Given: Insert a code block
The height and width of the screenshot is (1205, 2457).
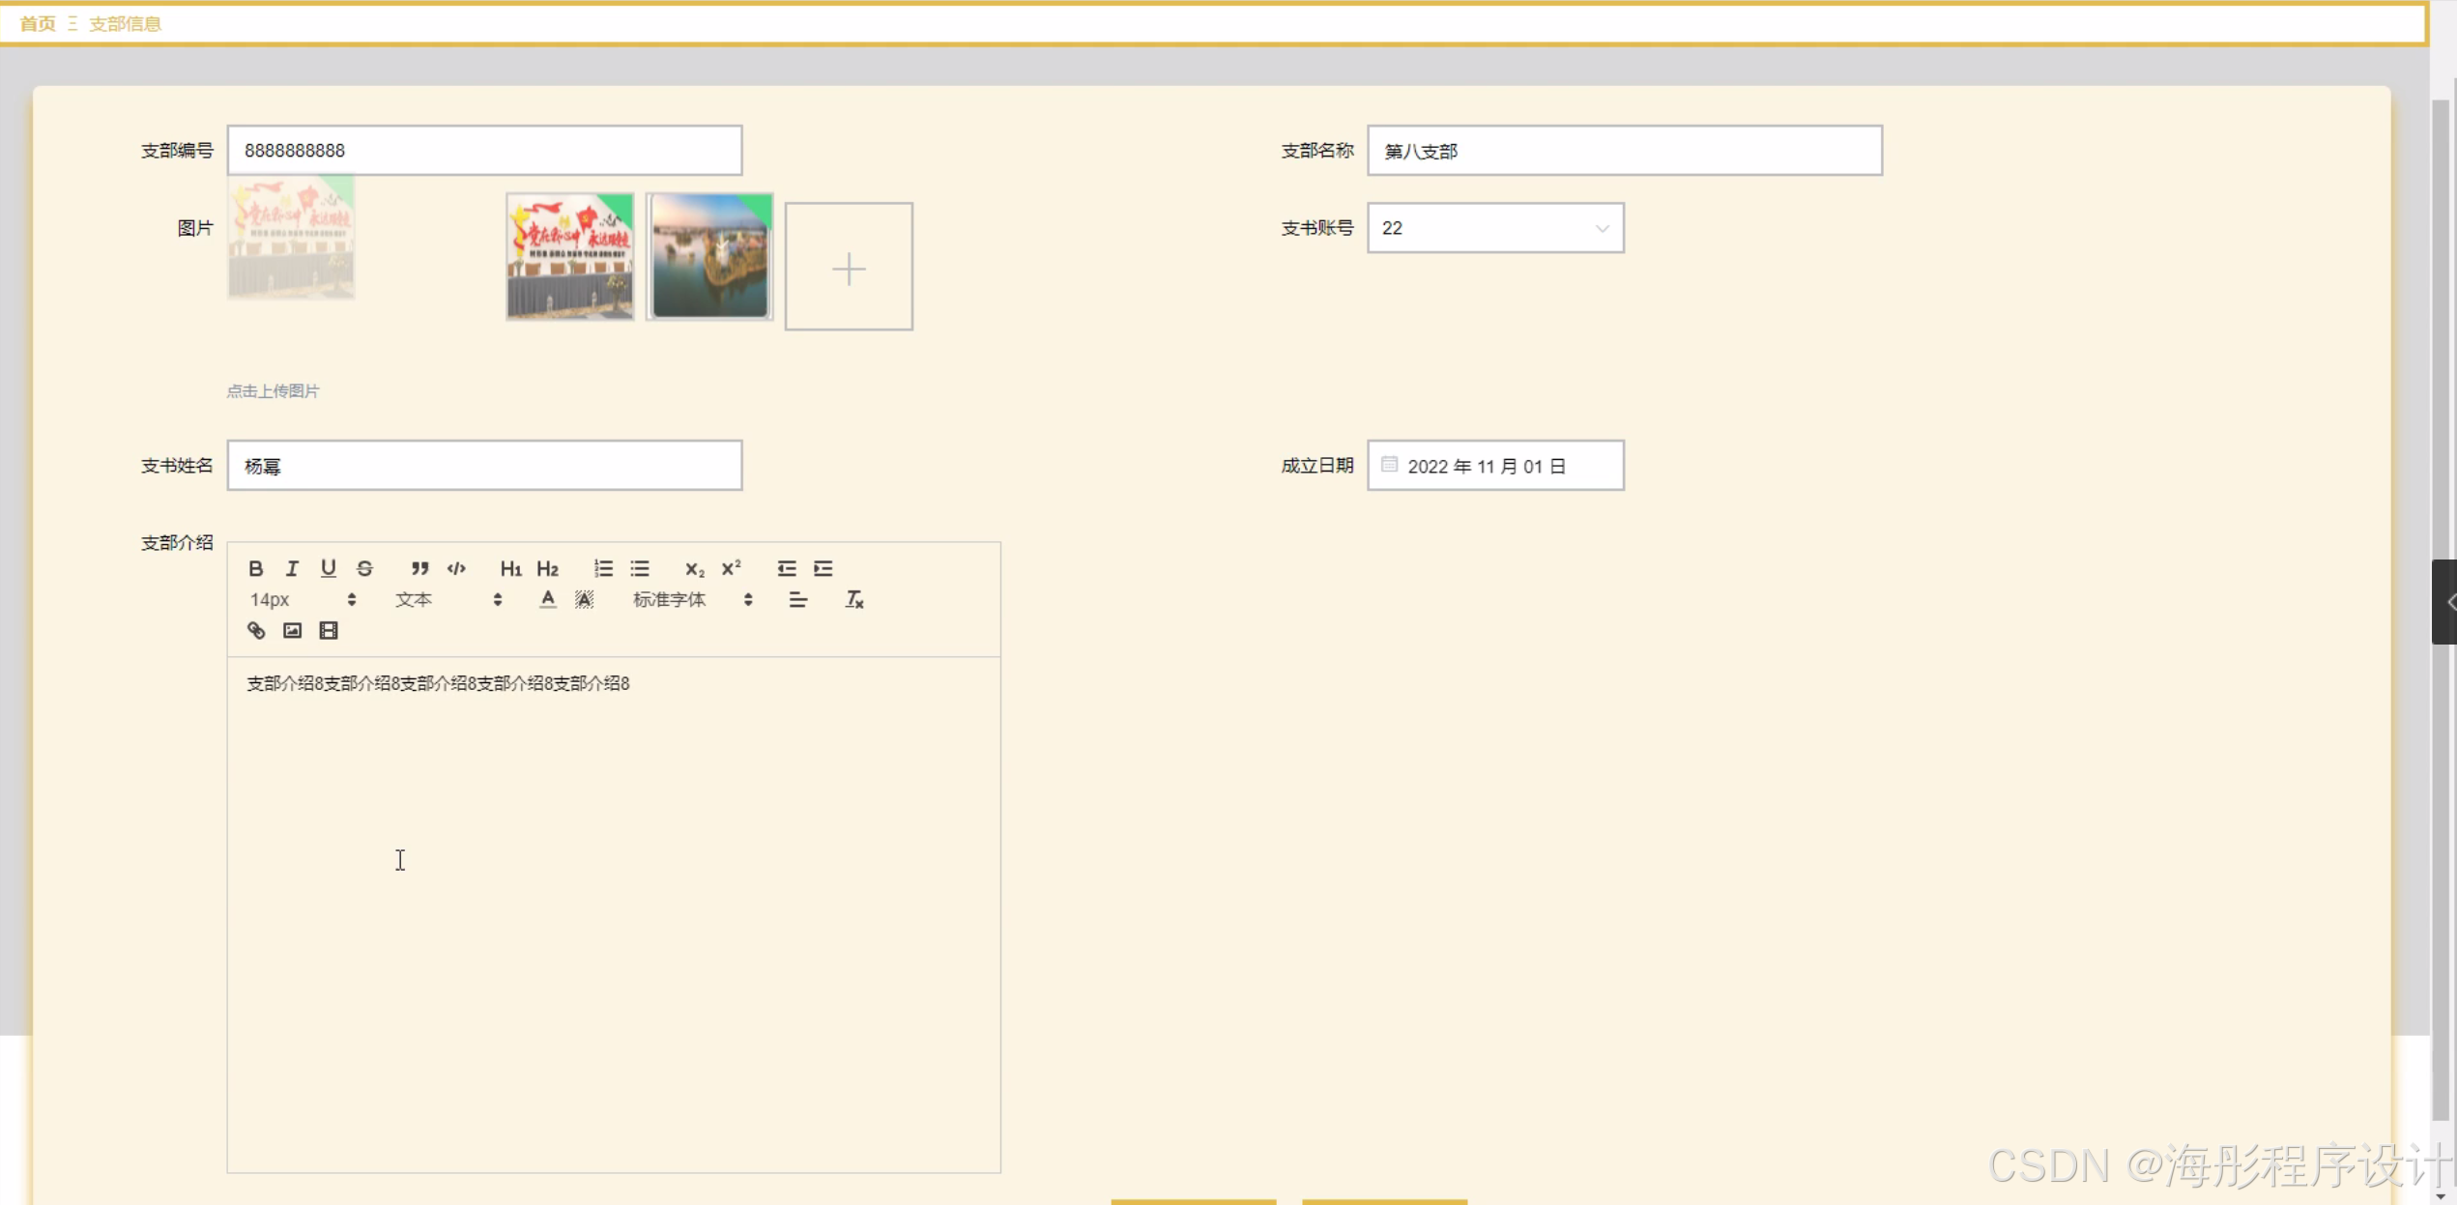Looking at the screenshot, I should pyautogui.click(x=456, y=568).
